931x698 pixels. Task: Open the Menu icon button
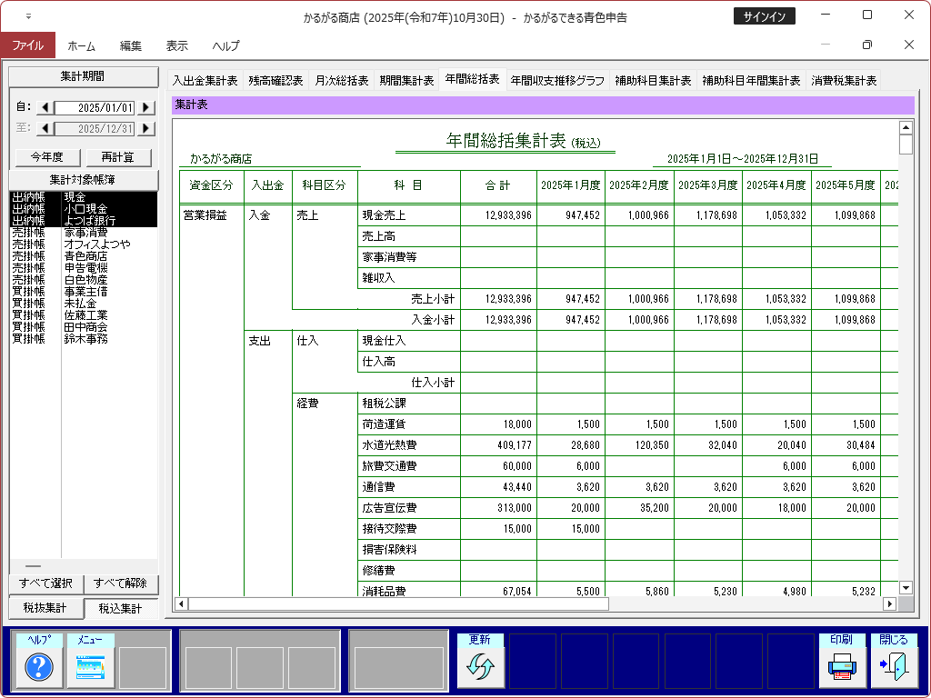click(x=91, y=668)
